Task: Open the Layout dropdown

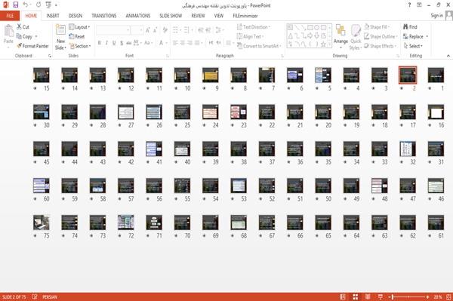Action: coord(79,27)
